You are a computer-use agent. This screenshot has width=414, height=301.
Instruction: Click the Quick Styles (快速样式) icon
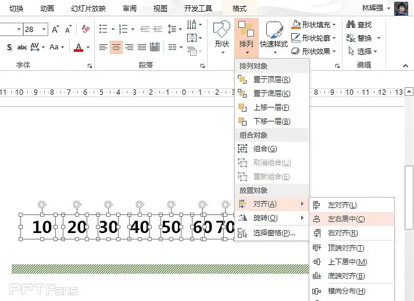[x=274, y=34]
